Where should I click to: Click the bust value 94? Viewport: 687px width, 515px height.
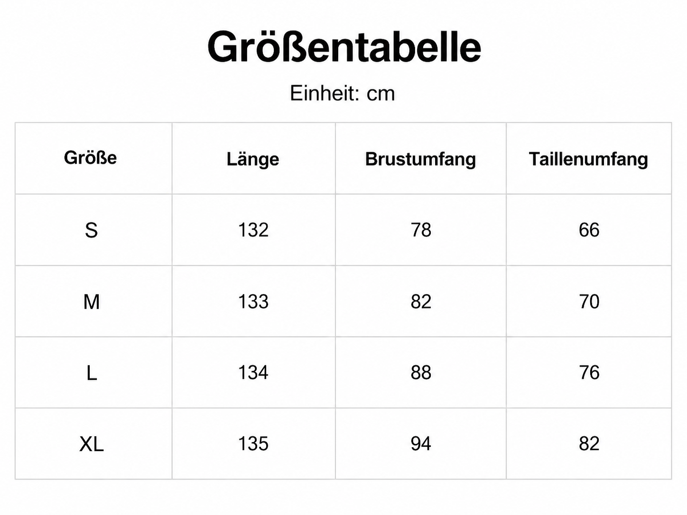(x=421, y=444)
